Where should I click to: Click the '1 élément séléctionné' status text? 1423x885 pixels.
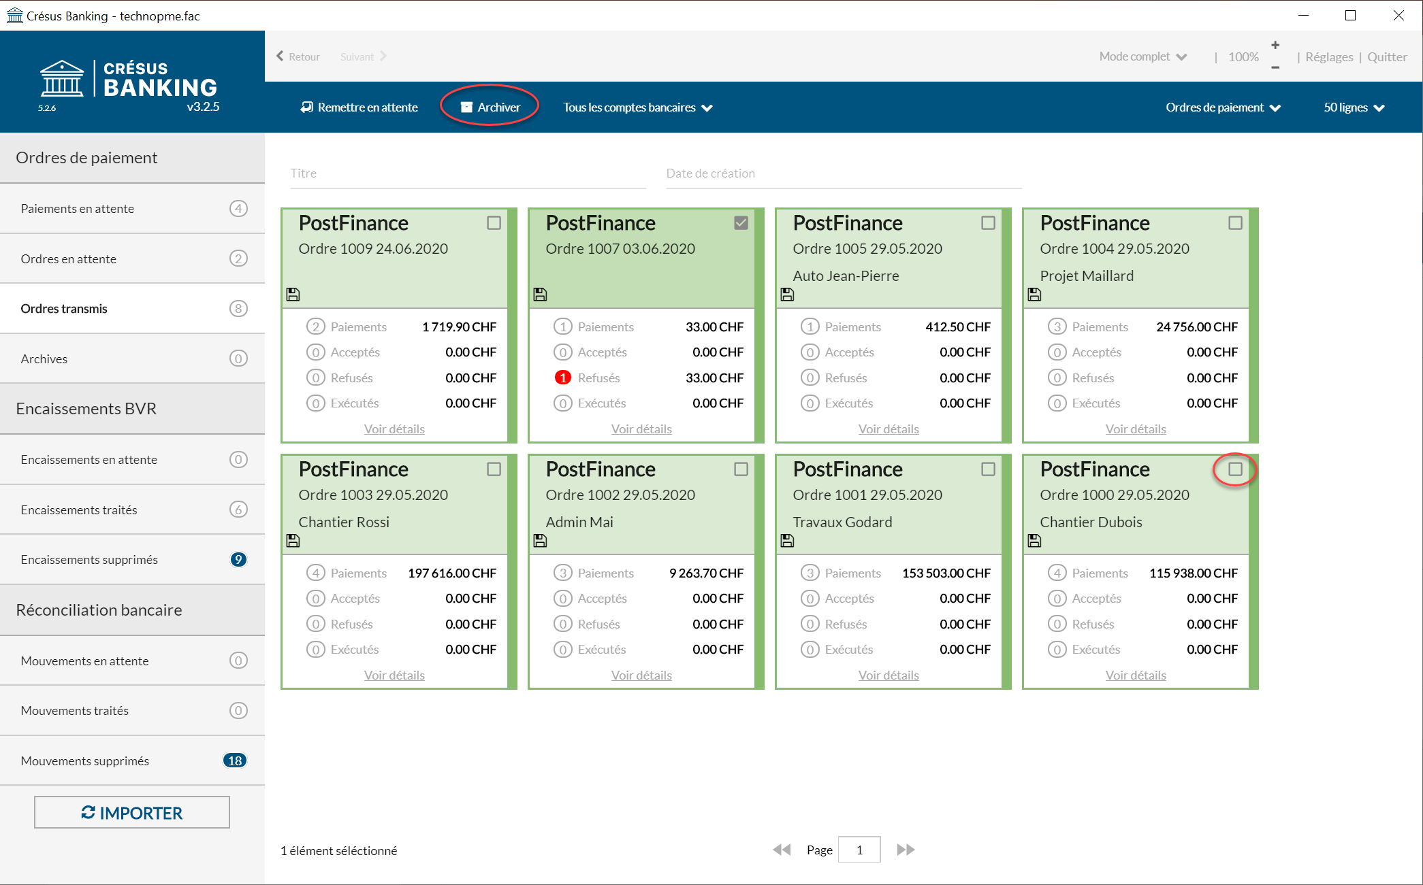tap(339, 851)
